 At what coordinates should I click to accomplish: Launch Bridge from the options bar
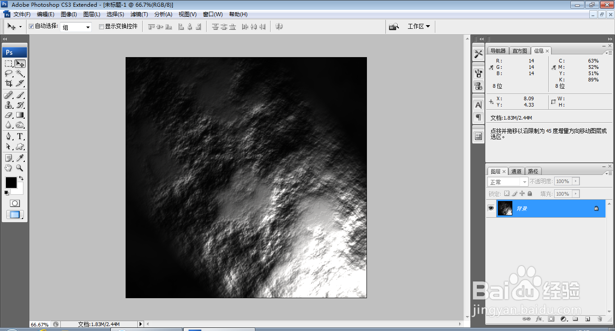(394, 27)
